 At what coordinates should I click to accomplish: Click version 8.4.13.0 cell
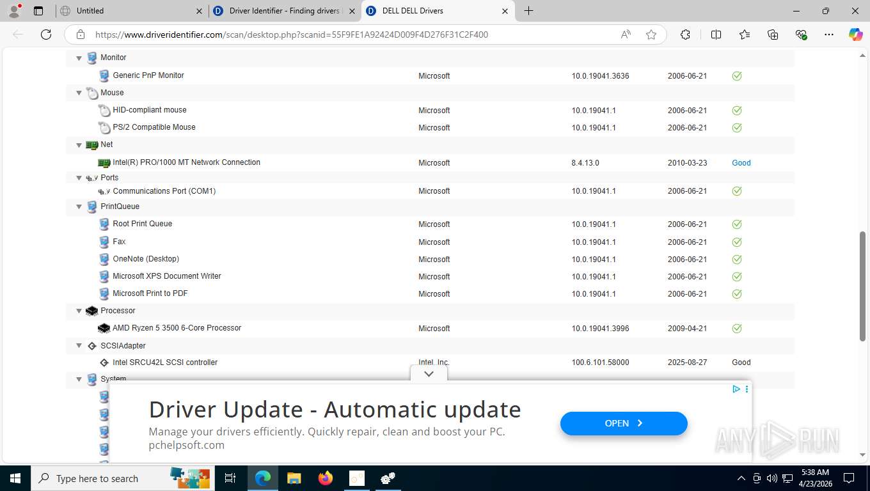click(x=585, y=163)
